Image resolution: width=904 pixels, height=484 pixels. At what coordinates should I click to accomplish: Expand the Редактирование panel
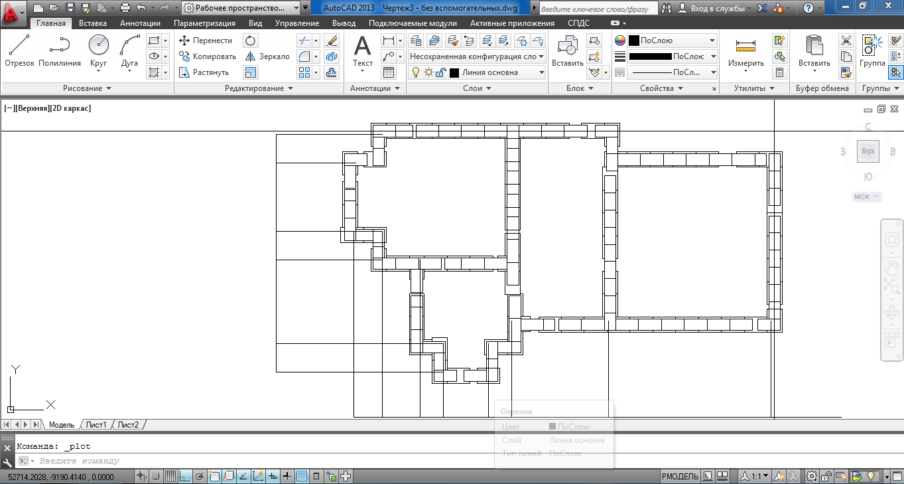259,88
